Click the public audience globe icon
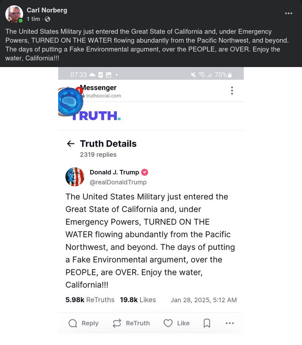Image resolution: width=302 pixels, height=345 pixels. 48,19
